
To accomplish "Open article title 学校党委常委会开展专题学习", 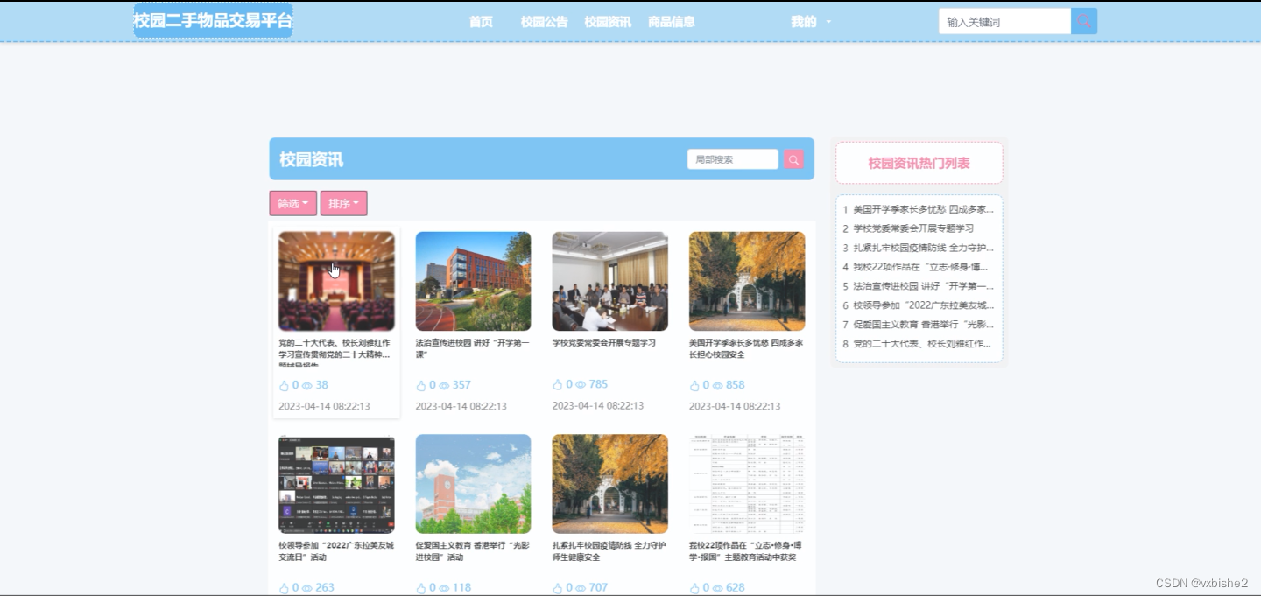I will [x=604, y=343].
